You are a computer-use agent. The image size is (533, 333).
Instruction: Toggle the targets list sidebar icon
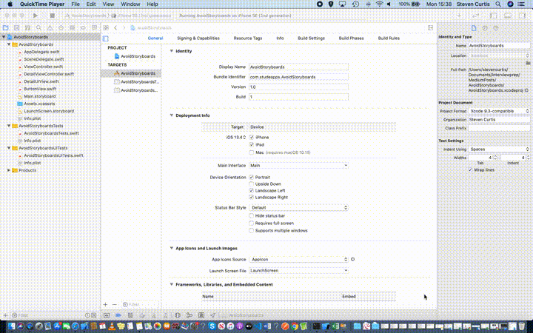coord(106,38)
